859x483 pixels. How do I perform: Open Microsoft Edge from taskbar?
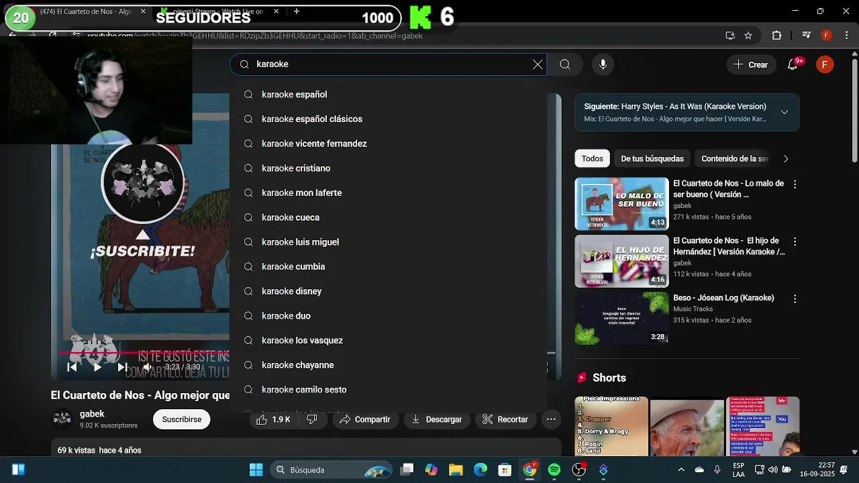pos(481,470)
